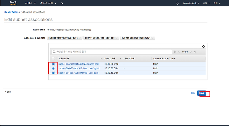Viewport: 229px width, 126px height.
Task: Go to the next page of results
Action: click(191, 52)
